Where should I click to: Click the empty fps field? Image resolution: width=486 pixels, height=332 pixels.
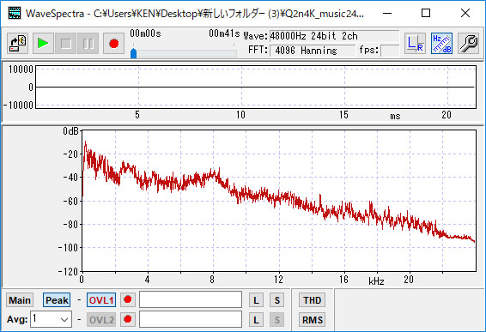tap(390, 50)
